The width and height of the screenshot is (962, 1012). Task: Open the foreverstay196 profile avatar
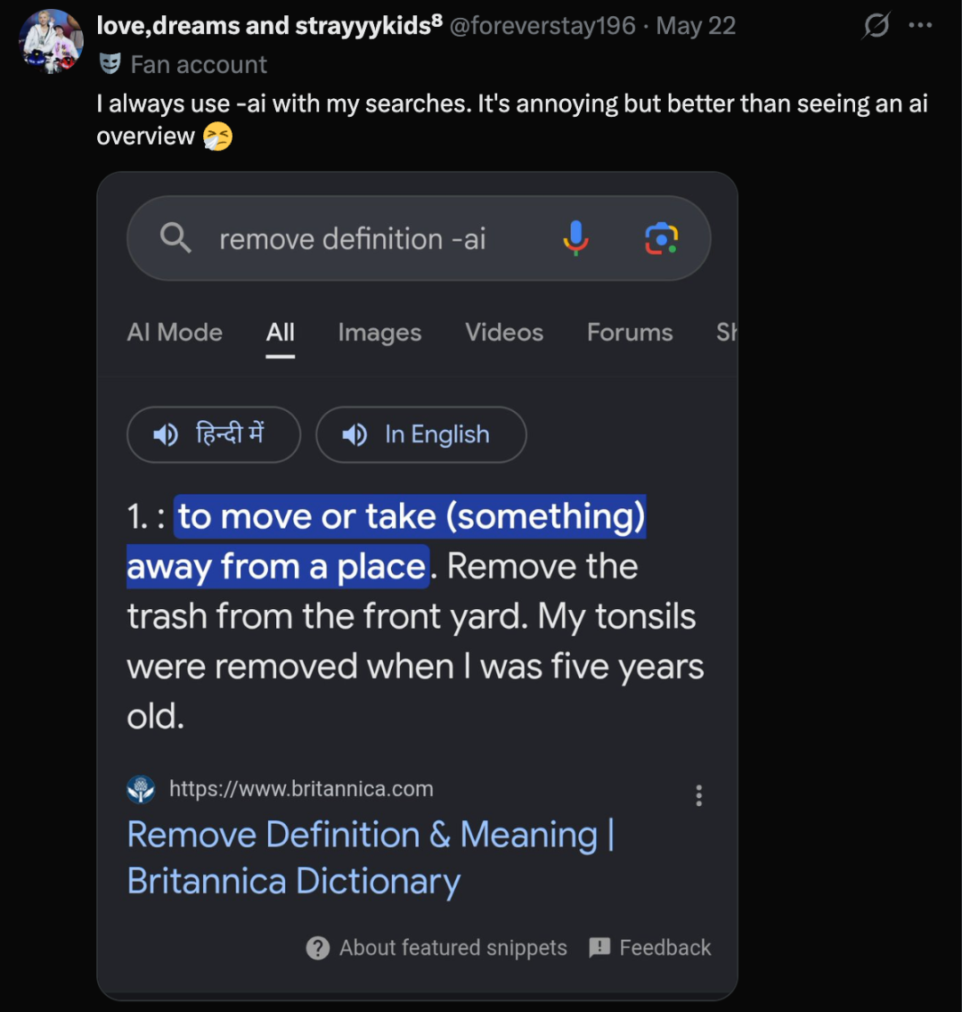pos(52,41)
